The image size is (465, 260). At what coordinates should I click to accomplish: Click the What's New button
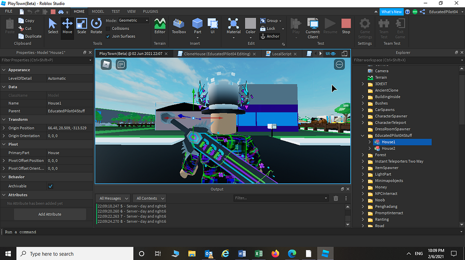pos(391,12)
